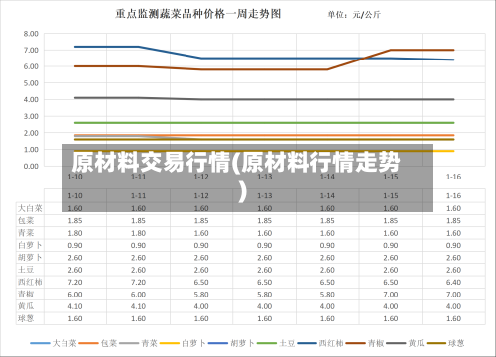496x357 pixels.
Task: Click the 土豆 legend entry below the table
Action: [276, 343]
